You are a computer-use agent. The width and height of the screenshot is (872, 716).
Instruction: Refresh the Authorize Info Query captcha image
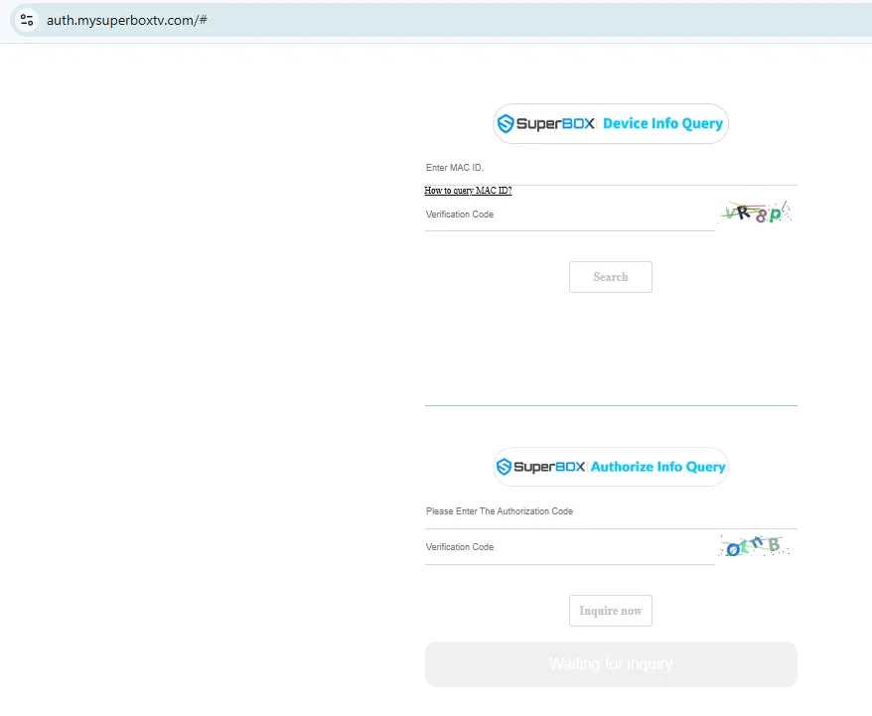point(755,546)
